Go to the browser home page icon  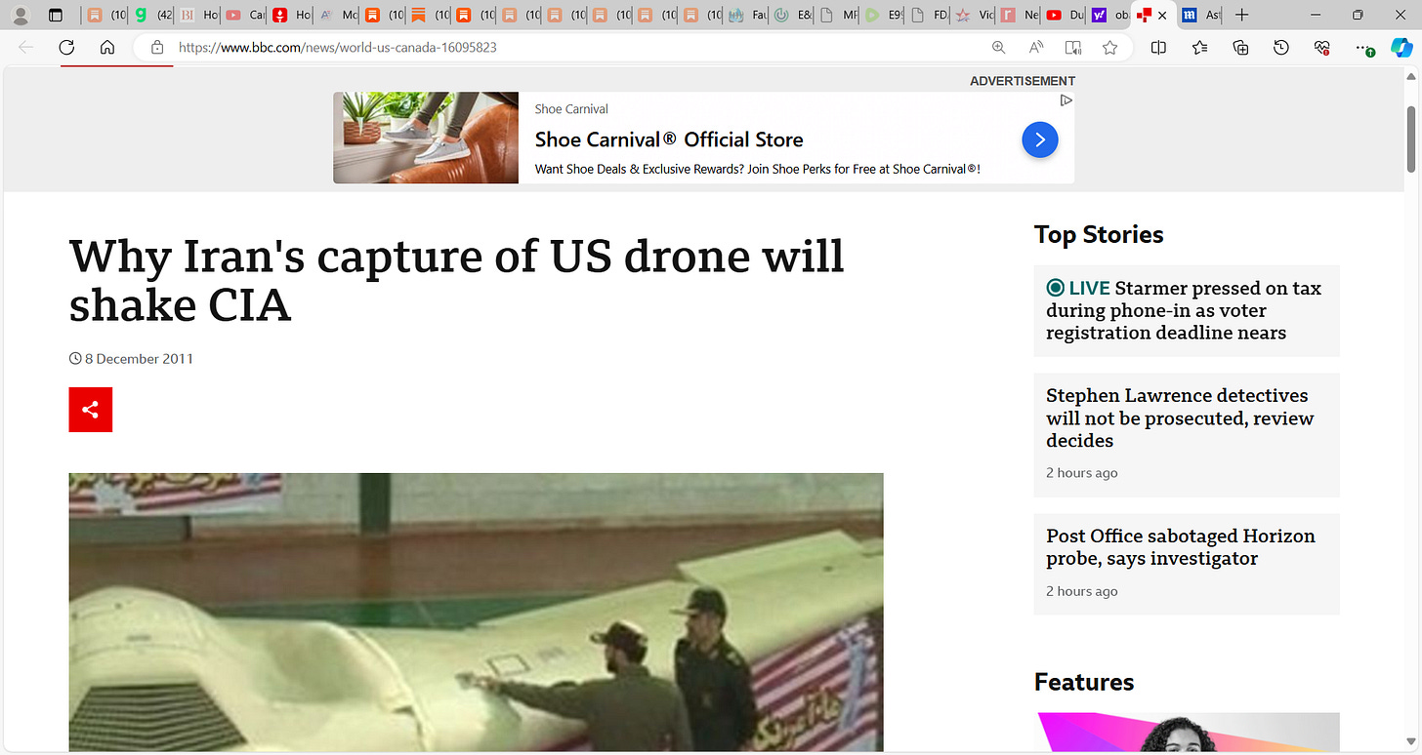pos(107,47)
